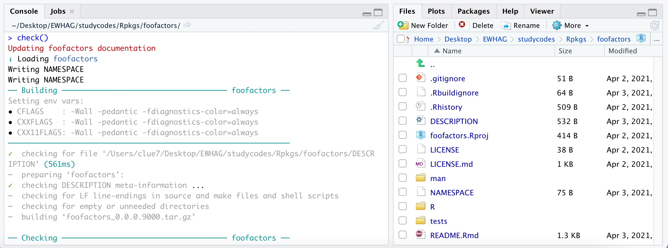The height and width of the screenshot is (248, 668).
Task: Click the R folder icon
Action: coord(421,206)
